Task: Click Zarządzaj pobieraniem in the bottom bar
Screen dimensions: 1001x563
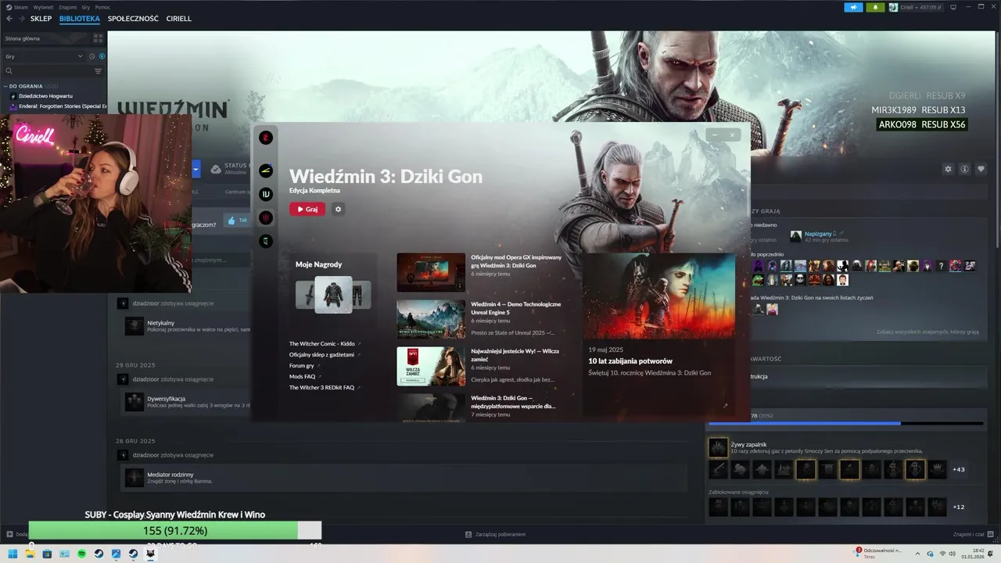Action: click(495, 534)
